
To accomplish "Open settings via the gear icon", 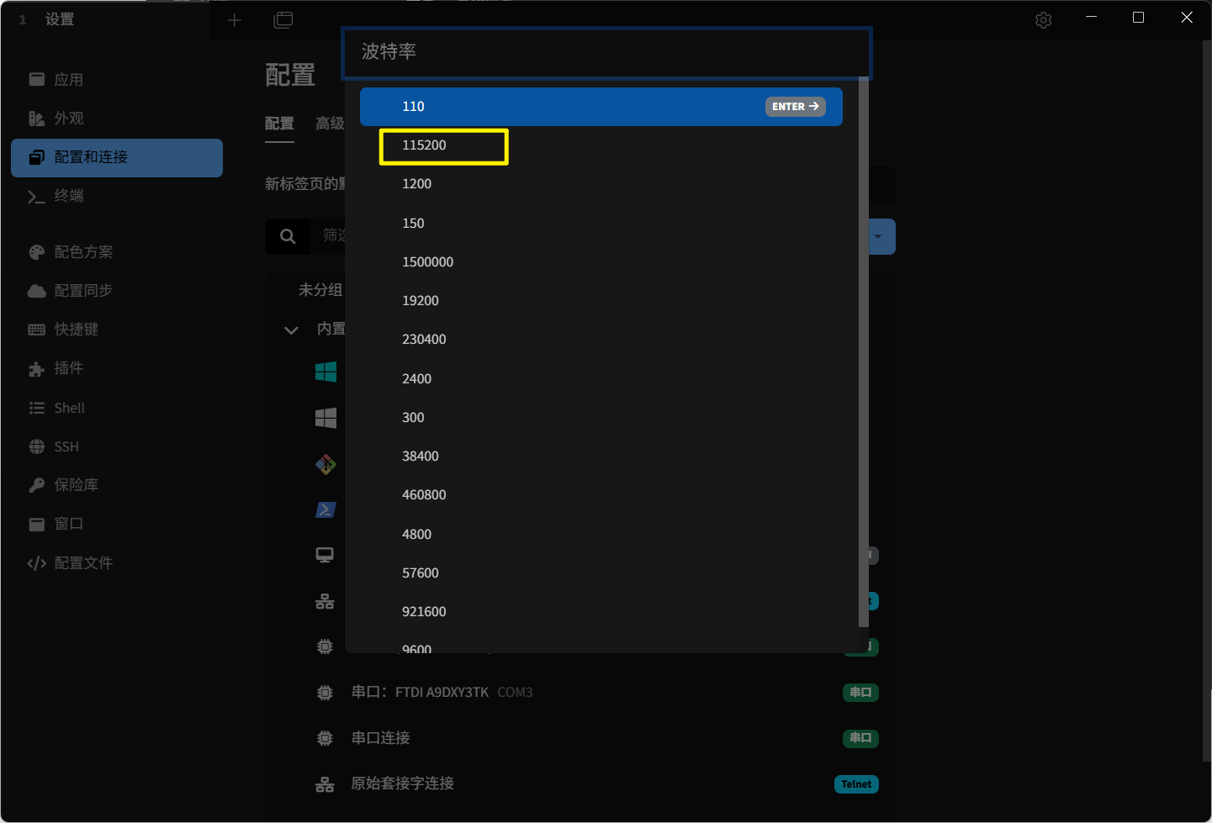I will (1043, 20).
